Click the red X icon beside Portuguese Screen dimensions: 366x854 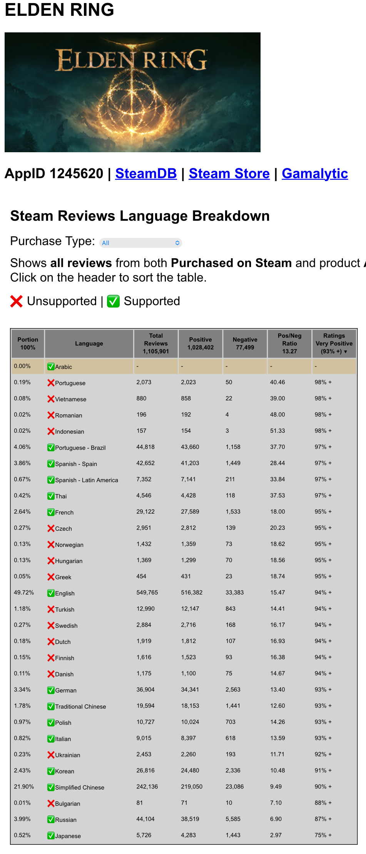(51, 383)
